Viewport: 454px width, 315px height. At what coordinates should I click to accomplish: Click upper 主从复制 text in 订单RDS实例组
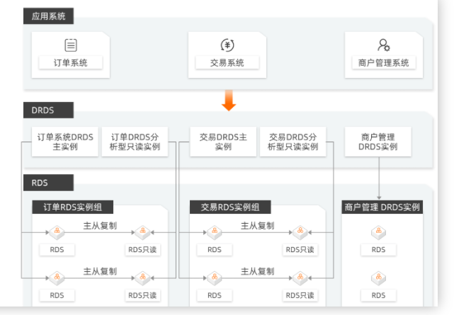pos(100,226)
